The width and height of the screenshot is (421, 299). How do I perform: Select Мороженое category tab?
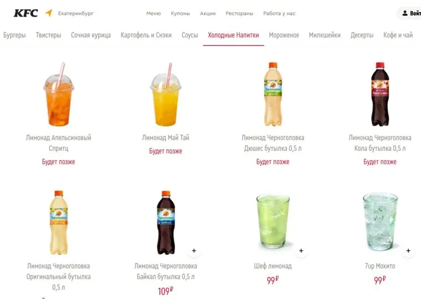click(284, 35)
